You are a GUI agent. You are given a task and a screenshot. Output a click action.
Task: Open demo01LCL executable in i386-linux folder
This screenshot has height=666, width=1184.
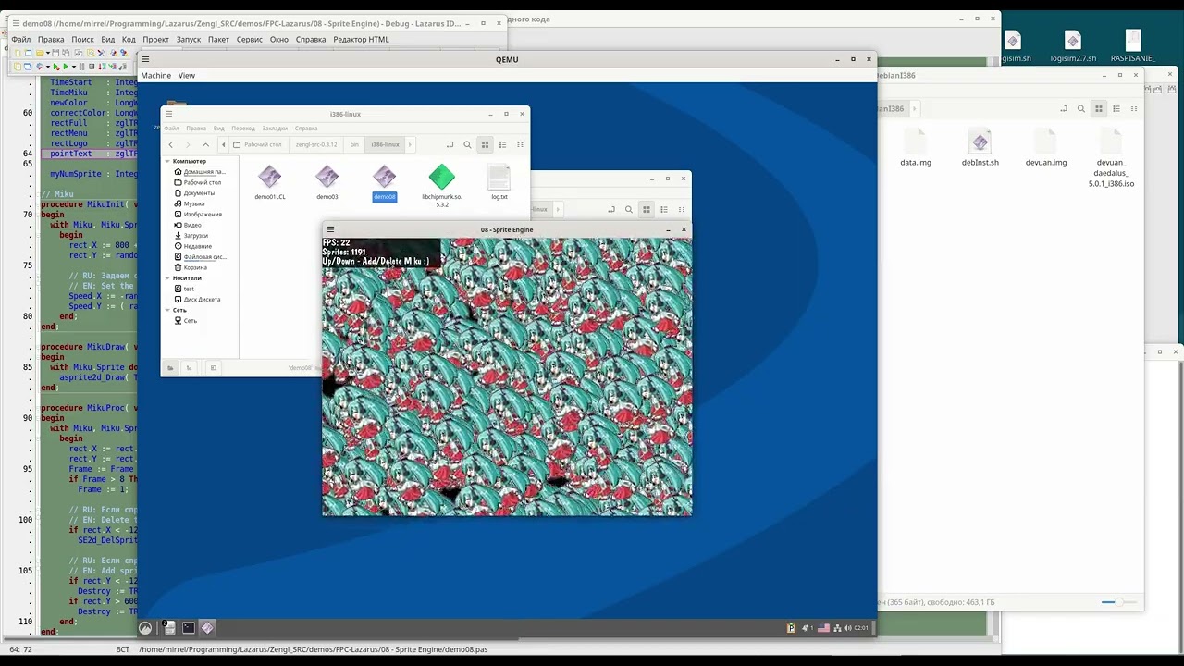[x=270, y=182]
